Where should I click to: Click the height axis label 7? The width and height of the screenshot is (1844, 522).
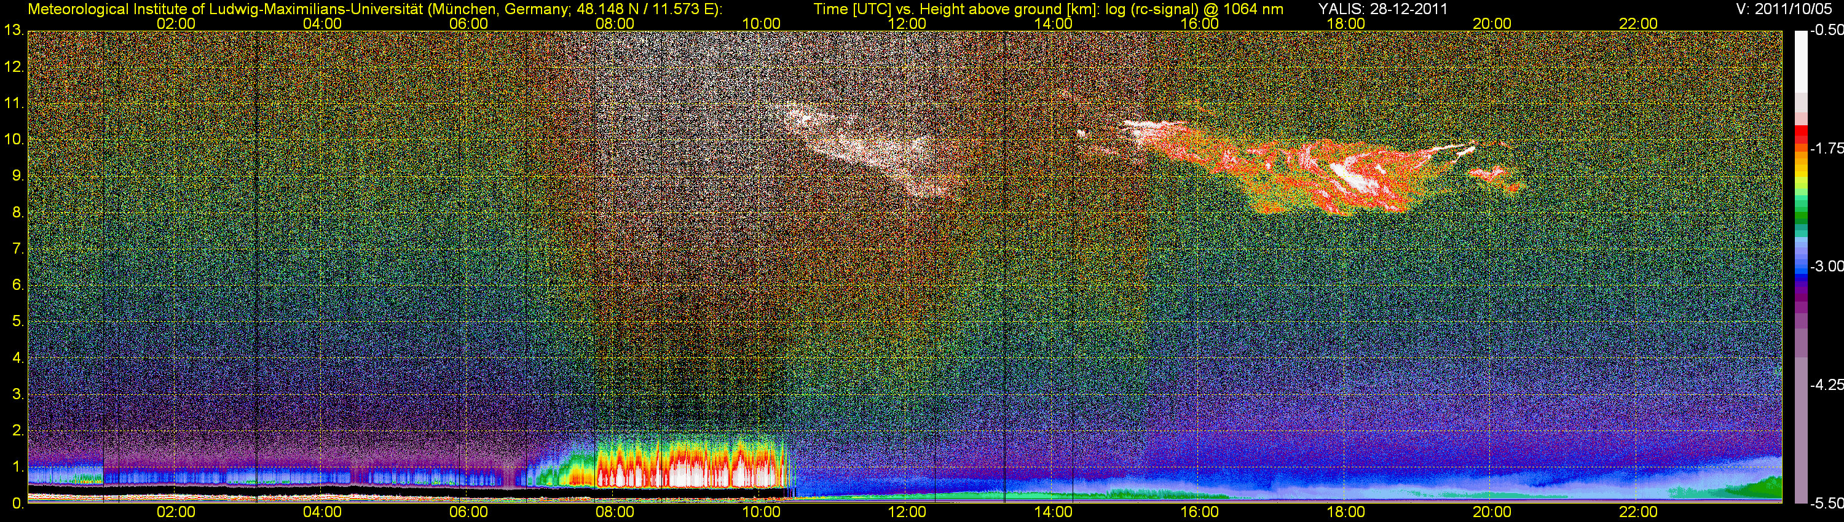pyautogui.click(x=18, y=249)
